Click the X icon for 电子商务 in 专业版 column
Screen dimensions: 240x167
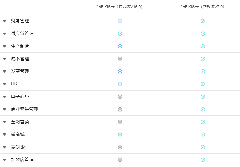(x=120, y=97)
